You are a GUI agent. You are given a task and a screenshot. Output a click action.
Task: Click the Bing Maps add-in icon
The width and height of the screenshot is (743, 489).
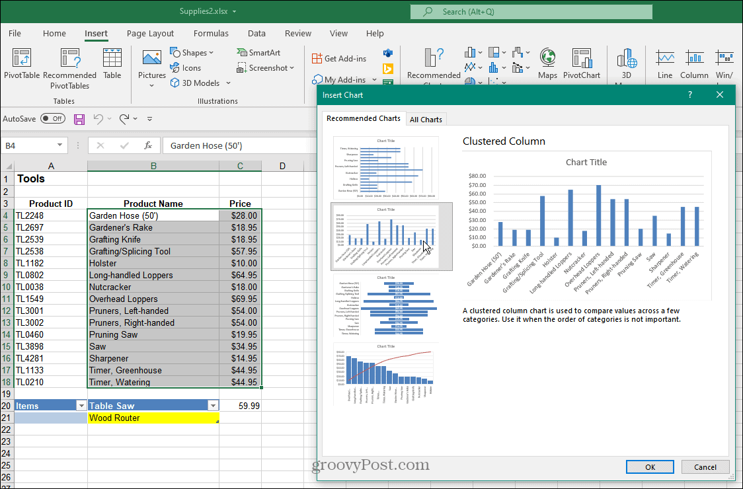(x=388, y=69)
